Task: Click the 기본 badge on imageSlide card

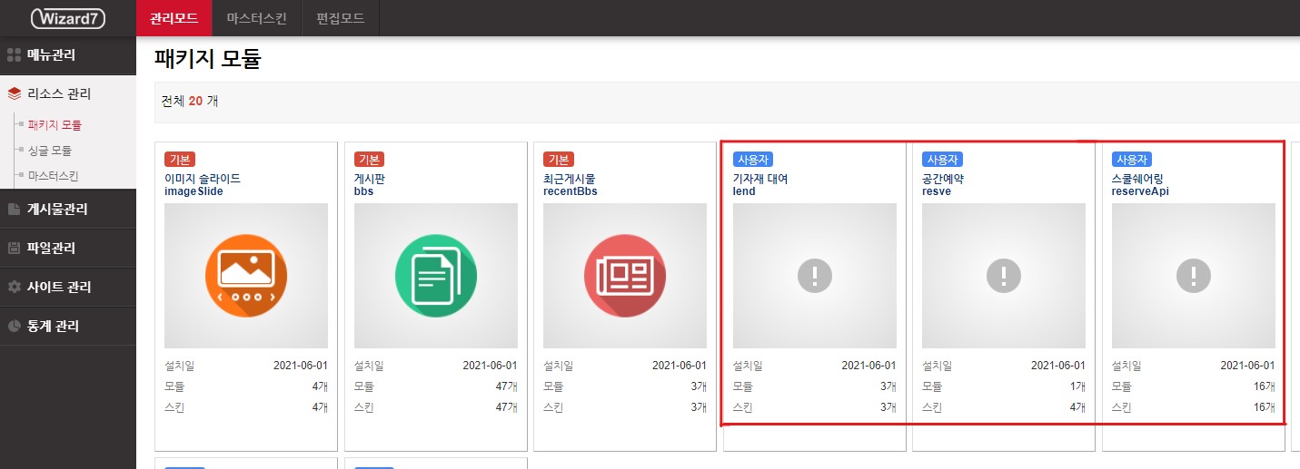Action: tap(180, 160)
